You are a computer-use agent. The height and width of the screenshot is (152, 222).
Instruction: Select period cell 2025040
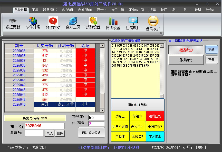coord(19,75)
